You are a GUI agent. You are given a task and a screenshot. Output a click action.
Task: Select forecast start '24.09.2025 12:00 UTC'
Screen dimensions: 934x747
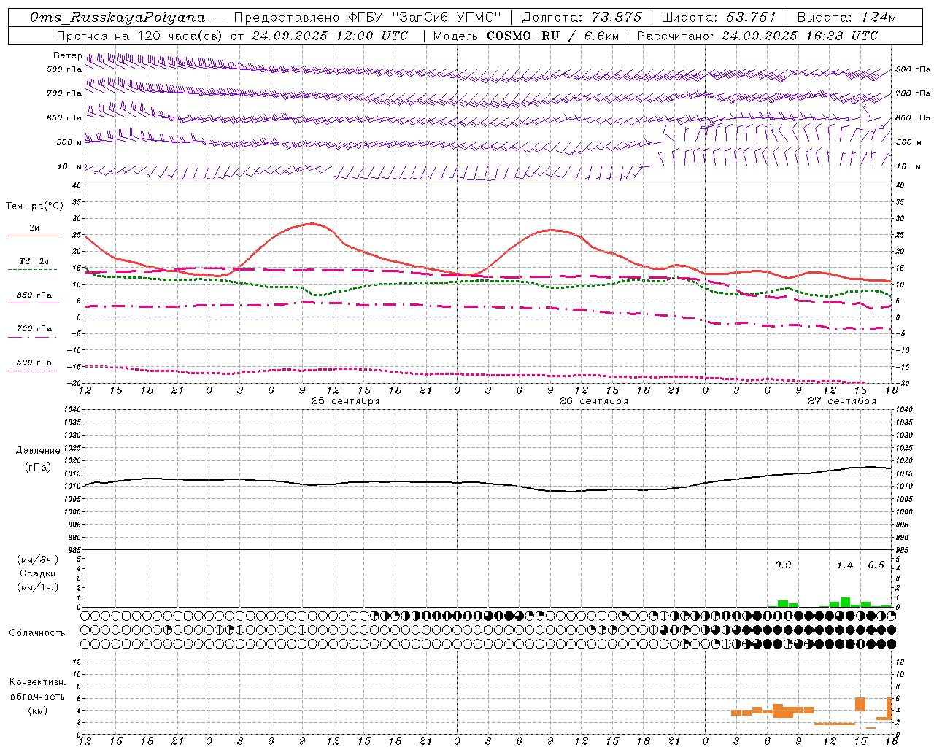click(330, 36)
